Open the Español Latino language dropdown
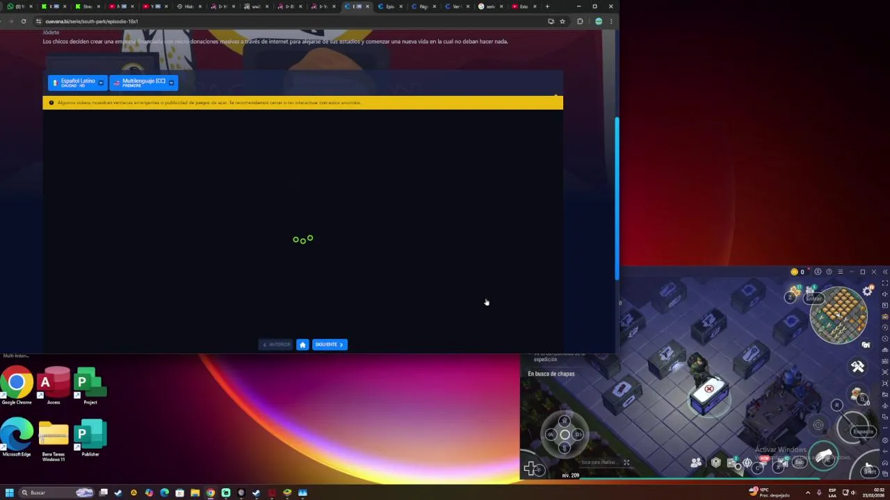The width and height of the screenshot is (890, 500). pyautogui.click(x=78, y=83)
